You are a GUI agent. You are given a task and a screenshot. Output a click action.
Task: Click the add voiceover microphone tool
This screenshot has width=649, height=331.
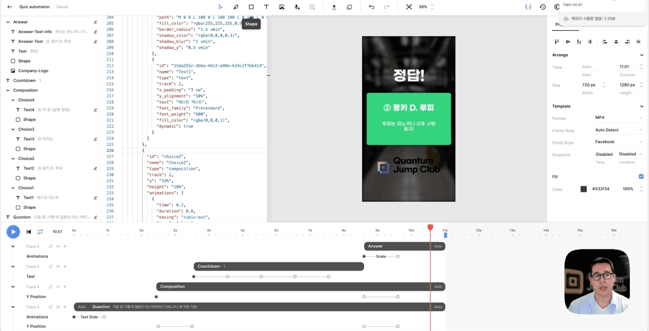pyautogui.click(x=297, y=7)
